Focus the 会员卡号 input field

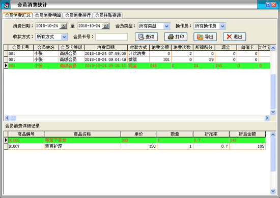[111, 37]
